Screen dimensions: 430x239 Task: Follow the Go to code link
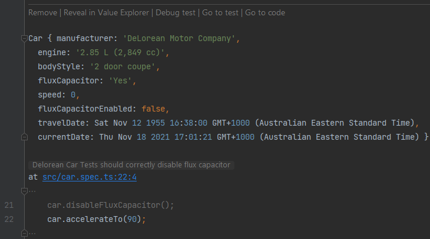click(x=265, y=12)
